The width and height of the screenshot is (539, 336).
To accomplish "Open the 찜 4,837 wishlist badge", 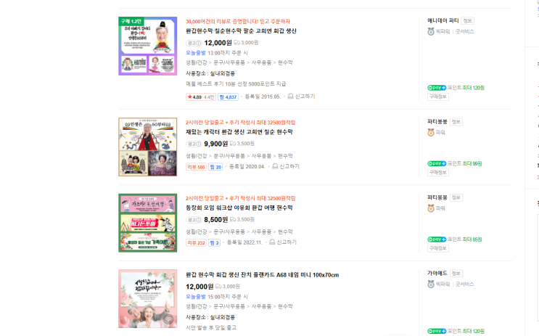I will (228, 97).
